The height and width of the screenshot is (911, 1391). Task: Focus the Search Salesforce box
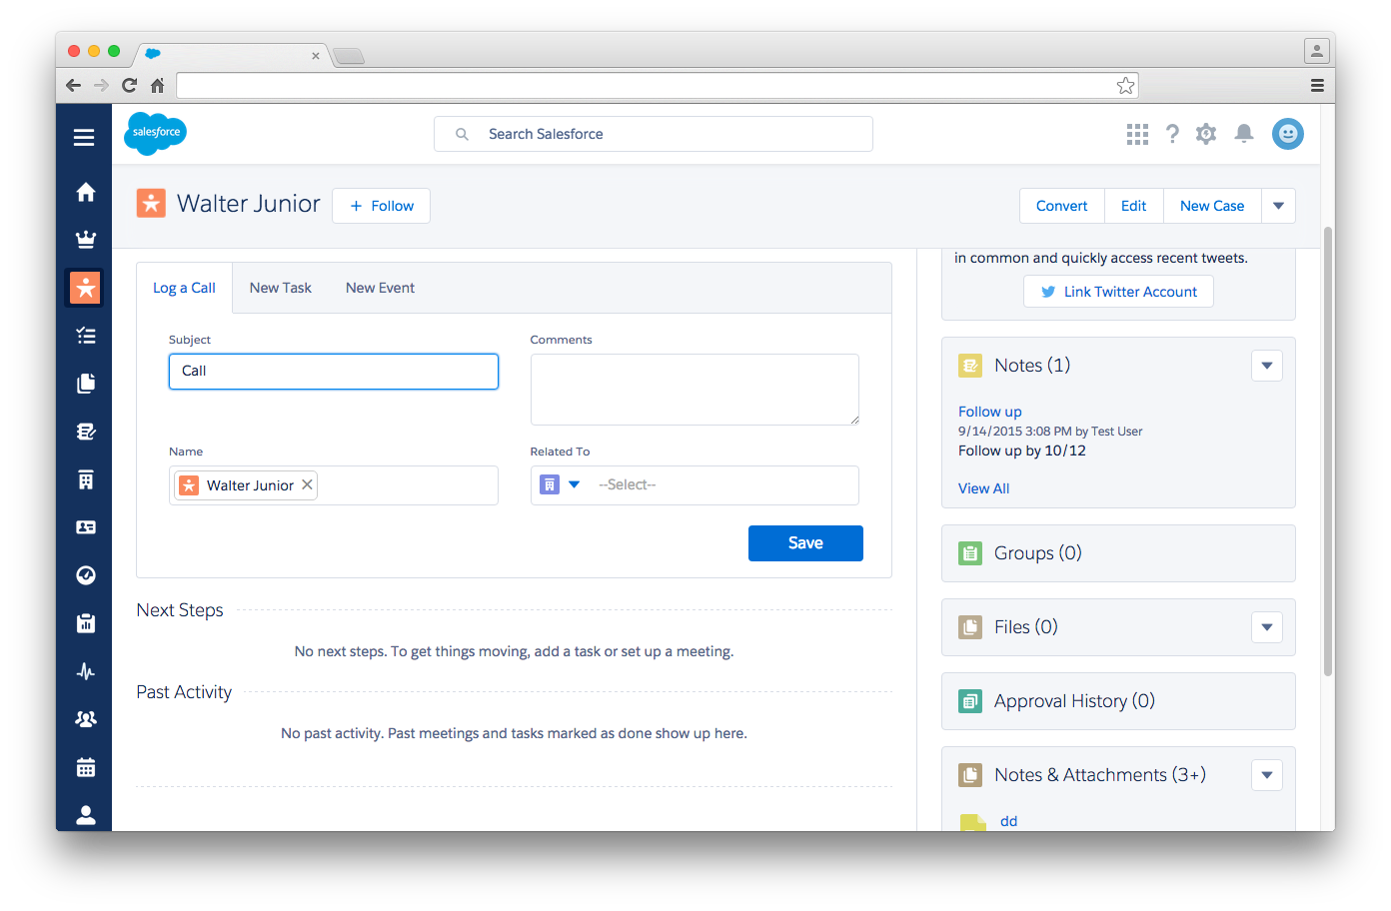pyautogui.click(x=654, y=134)
